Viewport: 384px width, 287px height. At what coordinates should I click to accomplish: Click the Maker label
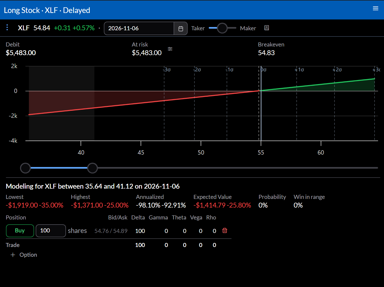pyautogui.click(x=248, y=28)
